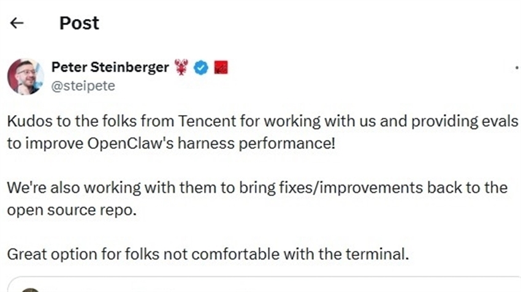Screen dimensions: 521x292
Task: Click the word Tencent in the post
Action: click(208, 120)
